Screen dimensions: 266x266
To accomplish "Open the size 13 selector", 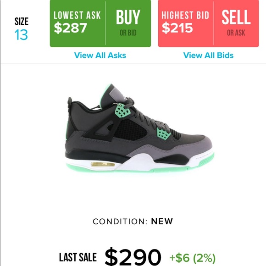I will point(21,35).
